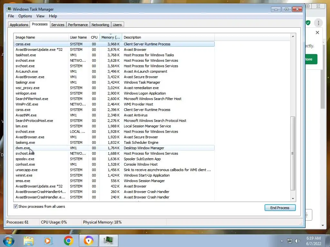This screenshot has height=247, width=330.
Task: Show hidden tray icons arrow
Action: 282,241
